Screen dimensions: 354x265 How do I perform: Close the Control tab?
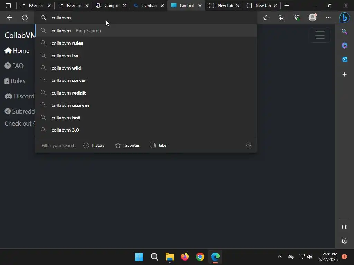coord(200,6)
